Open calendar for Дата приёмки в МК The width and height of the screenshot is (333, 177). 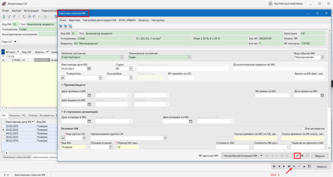89,96
